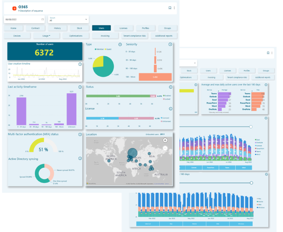Click the 06/08/2022 date input field
The image size is (283, 232).
pos(24,19)
